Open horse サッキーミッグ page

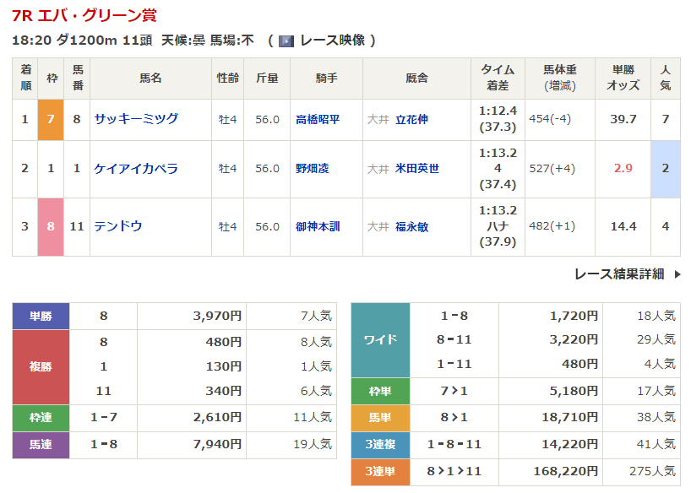point(136,119)
